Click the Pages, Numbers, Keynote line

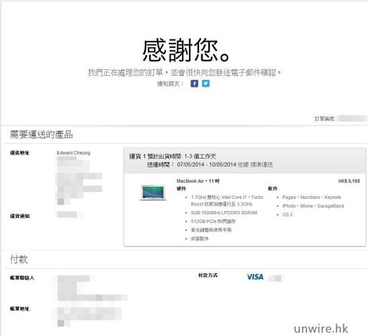tap(312, 197)
